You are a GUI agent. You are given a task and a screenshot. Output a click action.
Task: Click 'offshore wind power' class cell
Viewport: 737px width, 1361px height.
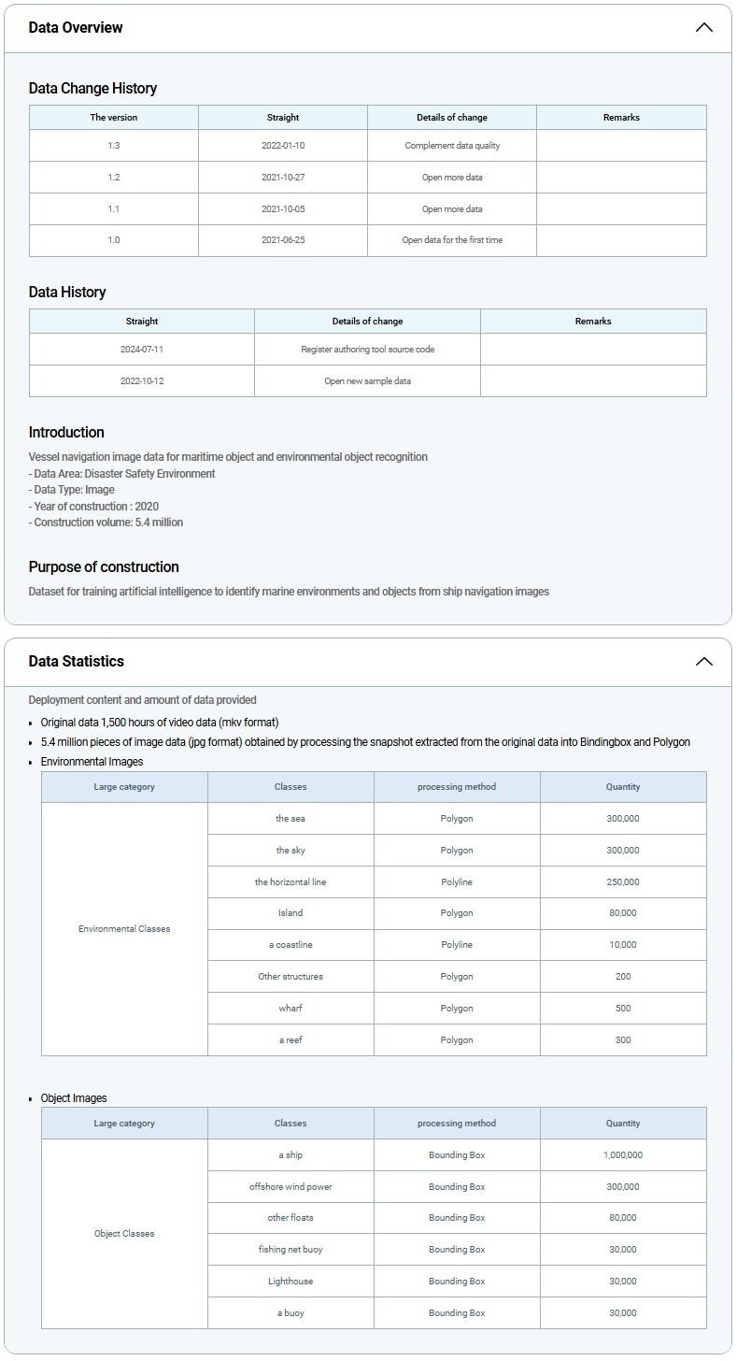(x=291, y=1187)
